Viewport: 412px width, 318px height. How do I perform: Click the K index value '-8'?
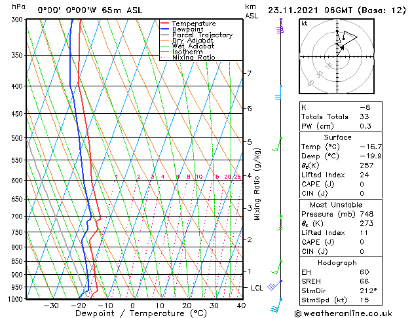pyautogui.click(x=365, y=107)
